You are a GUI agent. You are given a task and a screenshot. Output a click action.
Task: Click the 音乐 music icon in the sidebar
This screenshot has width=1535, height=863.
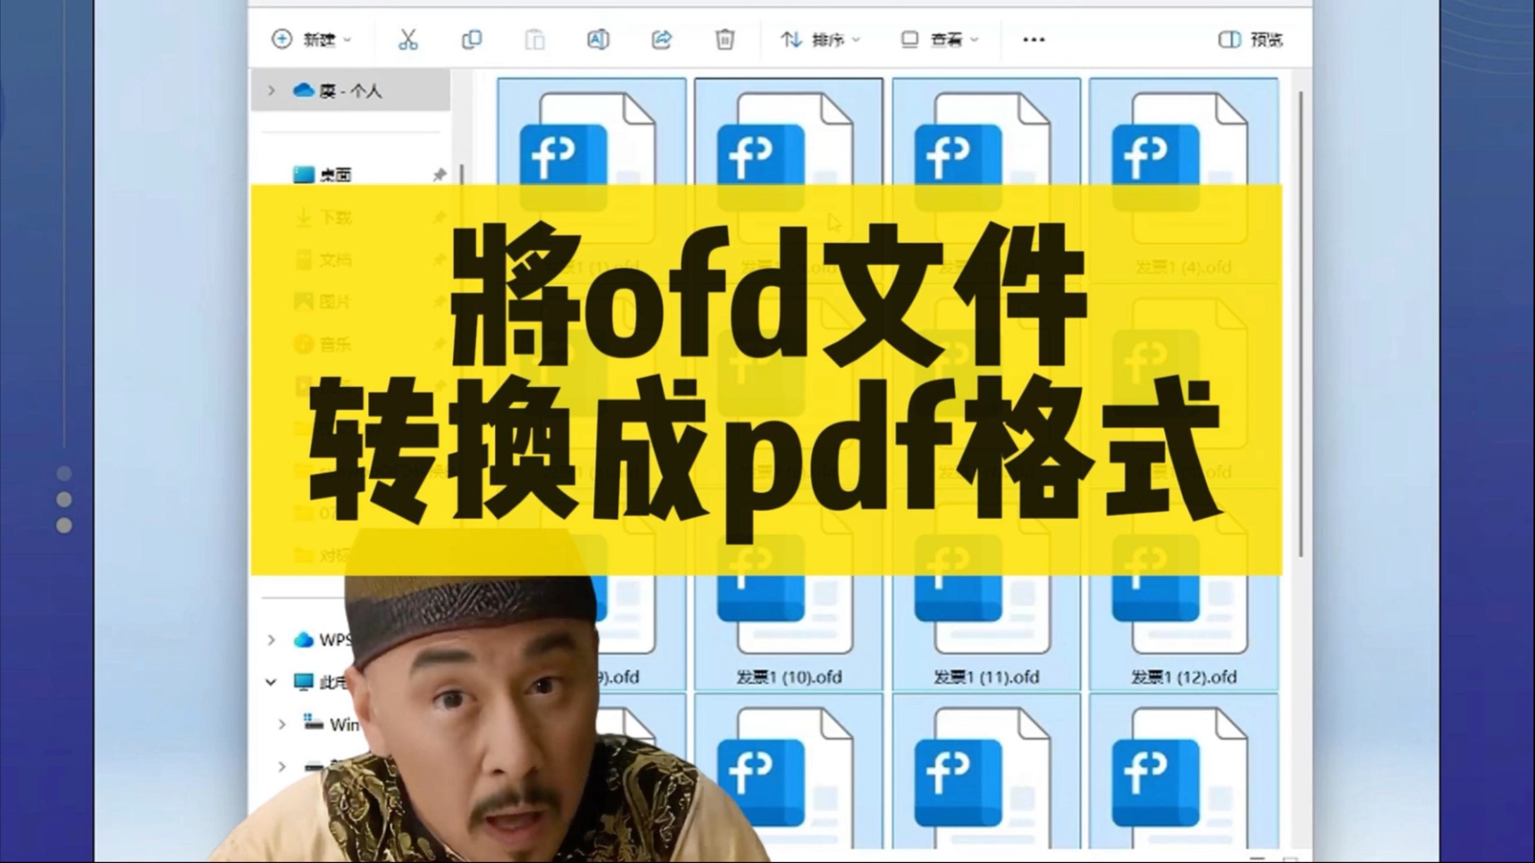[x=303, y=345]
